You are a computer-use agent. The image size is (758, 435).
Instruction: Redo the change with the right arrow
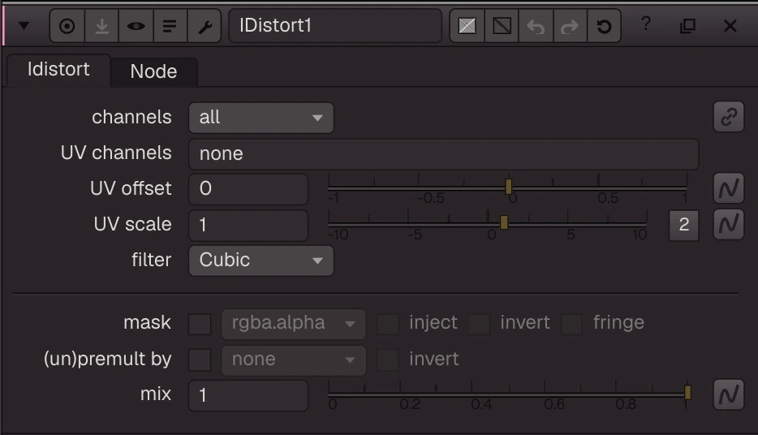[x=570, y=26]
